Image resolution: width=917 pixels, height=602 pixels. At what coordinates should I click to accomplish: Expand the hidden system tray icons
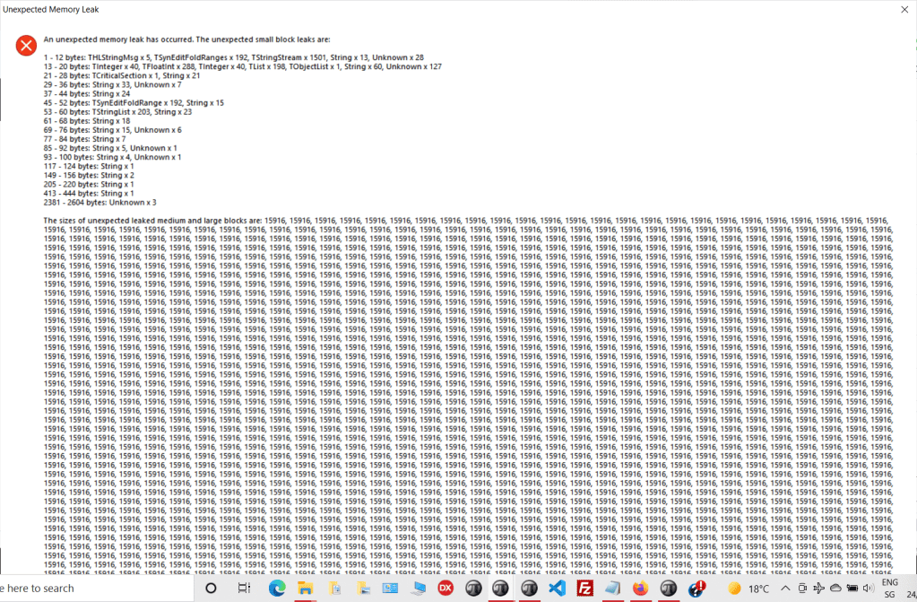tap(785, 589)
